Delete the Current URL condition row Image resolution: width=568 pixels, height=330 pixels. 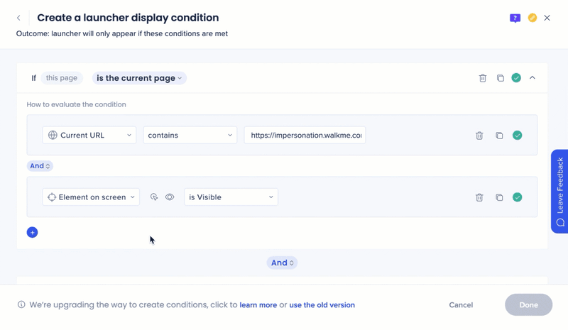pos(479,136)
